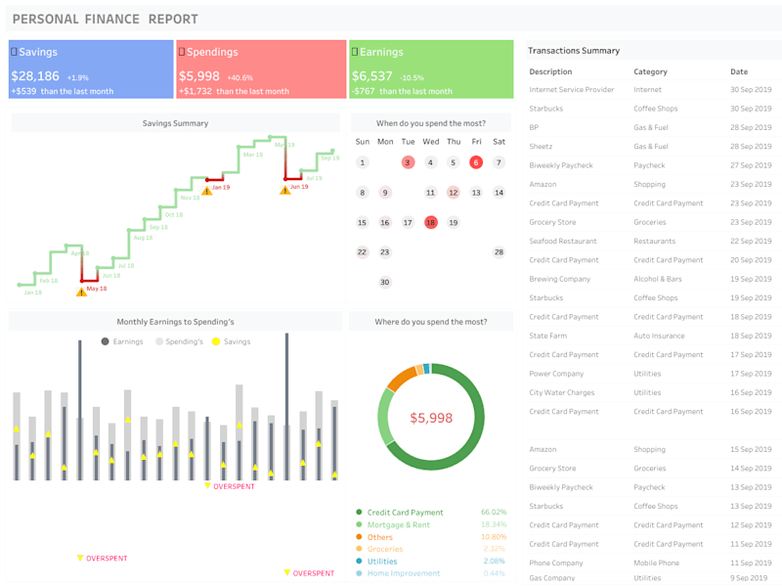The width and height of the screenshot is (782, 587).
Task: Click Alcohol & Bars category cell
Action: (657, 279)
